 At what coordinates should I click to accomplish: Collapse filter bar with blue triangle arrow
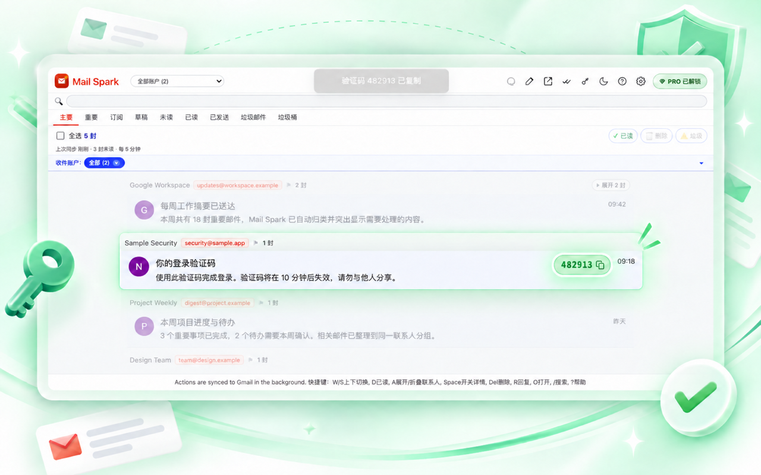pyautogui.click(x=702, y=163)
